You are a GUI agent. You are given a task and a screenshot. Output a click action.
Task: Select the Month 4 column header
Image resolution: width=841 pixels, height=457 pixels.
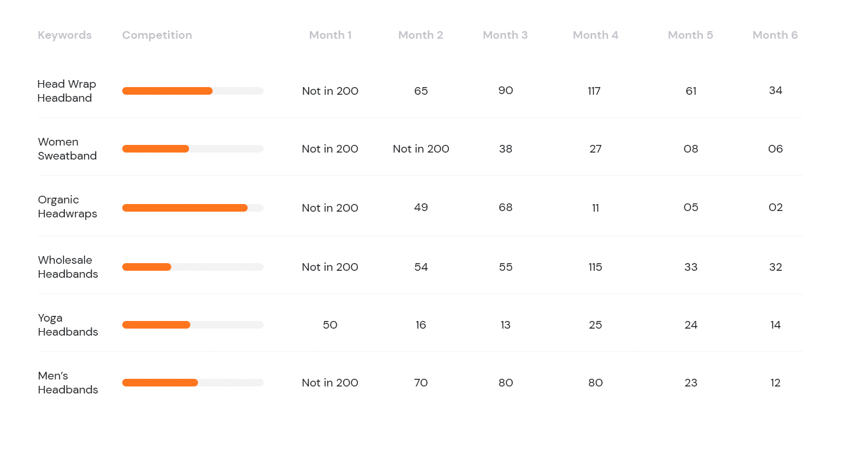tap(595, 35)
